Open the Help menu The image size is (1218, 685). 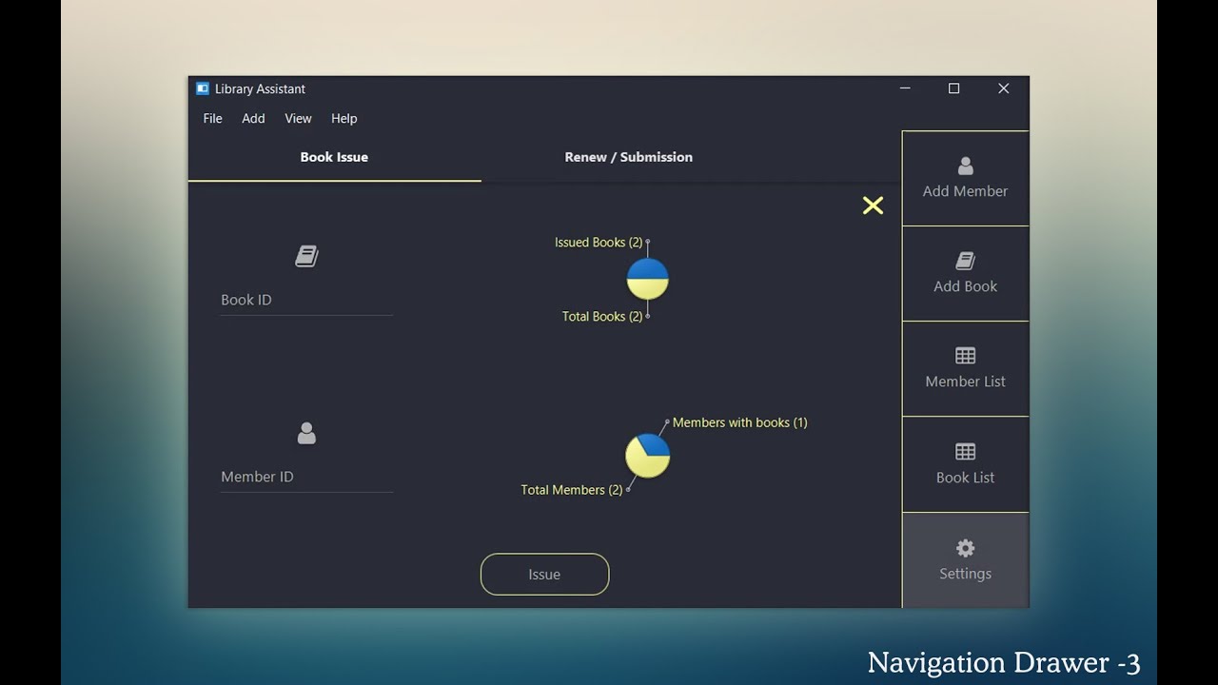[x=344, y=118]
